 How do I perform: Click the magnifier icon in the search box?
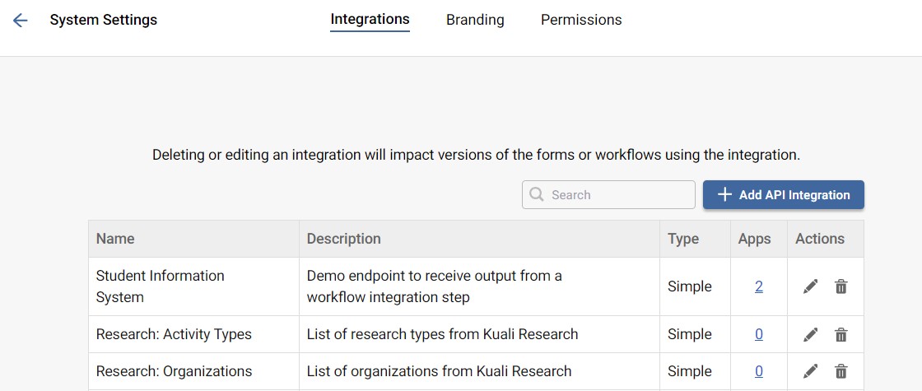pos(537,195)
